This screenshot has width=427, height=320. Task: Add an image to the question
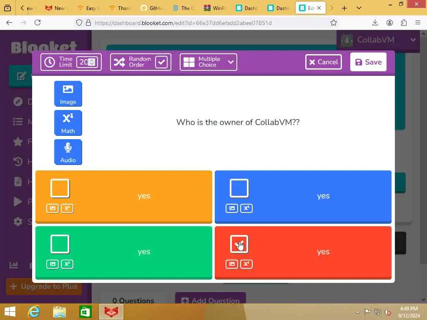pos(68,94)
